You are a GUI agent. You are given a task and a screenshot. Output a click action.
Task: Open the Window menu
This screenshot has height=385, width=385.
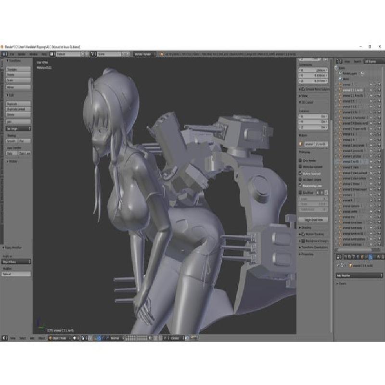pyautogui.click(x=34, y=54)
